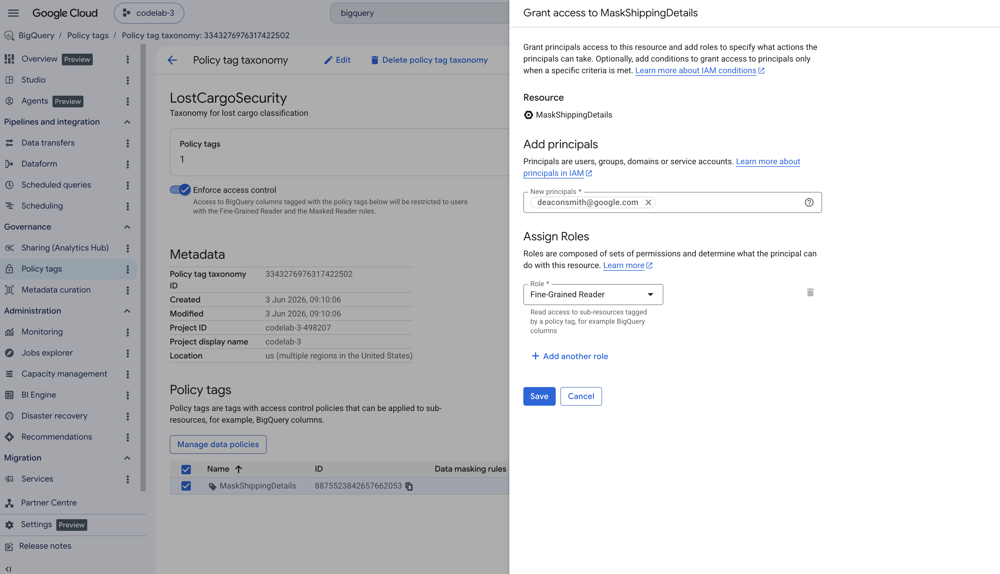Go back with the left arrow
Screen dimensions: 1000x574
click(172, 60)
